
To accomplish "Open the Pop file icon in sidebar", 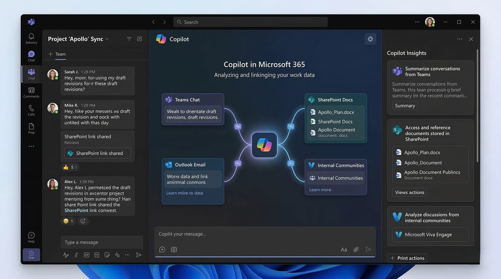I will 31,128.
